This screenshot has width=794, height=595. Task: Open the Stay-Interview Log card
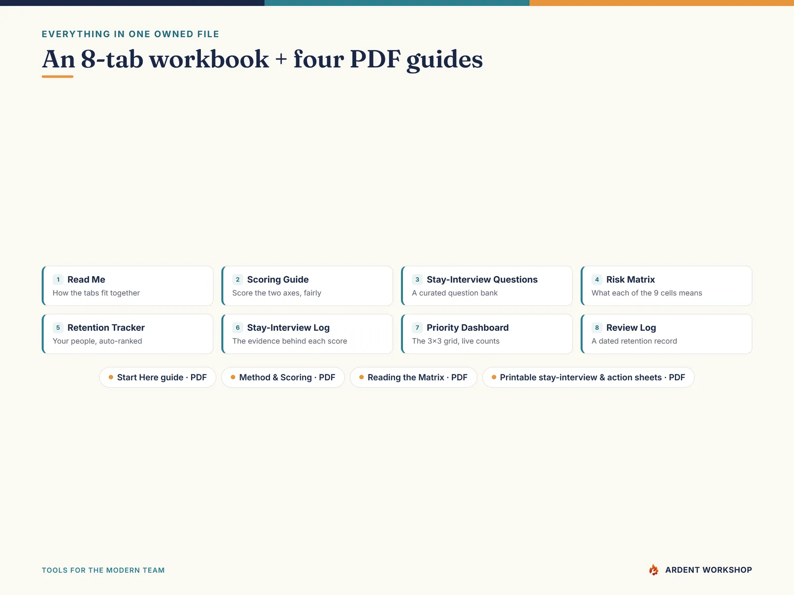pyautogui.click(x=307, y=334)
